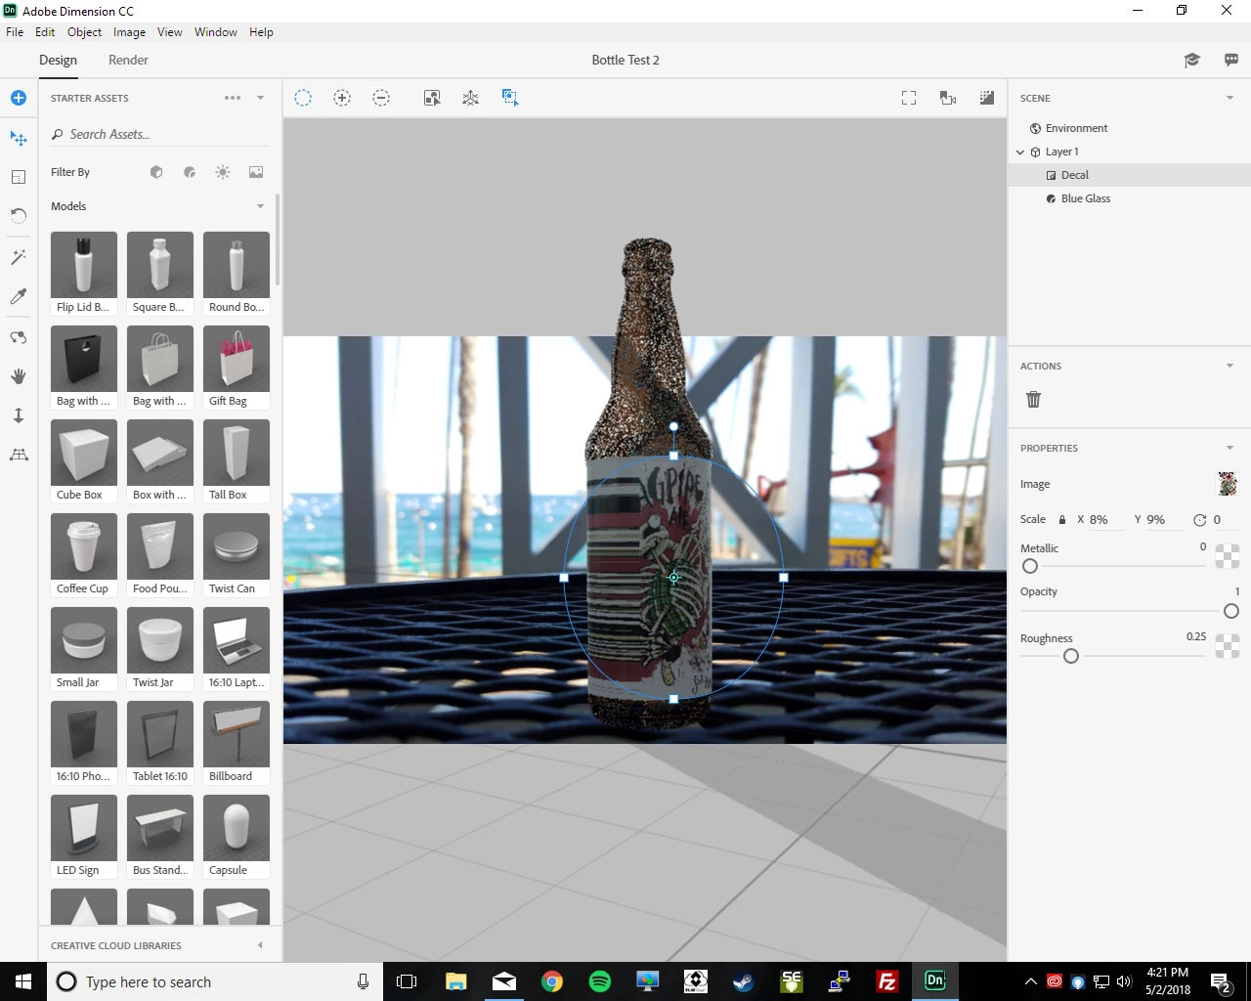Toggle the render preview icon

coord(987,98)
